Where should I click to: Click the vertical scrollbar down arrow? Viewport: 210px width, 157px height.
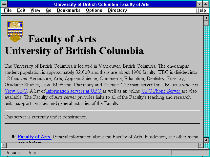206,140
